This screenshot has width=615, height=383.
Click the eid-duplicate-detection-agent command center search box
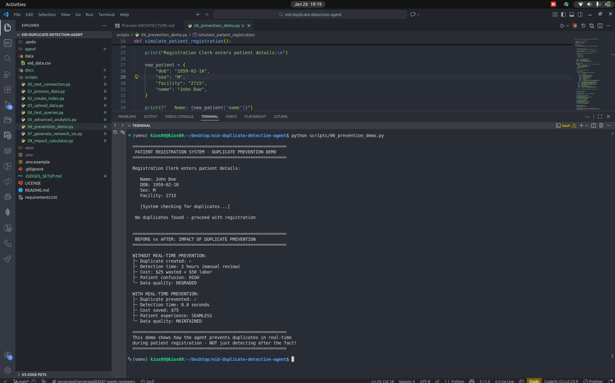(x=310, y=14)
